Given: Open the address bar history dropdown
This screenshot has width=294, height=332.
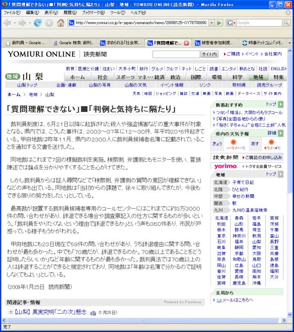Looking at the screenshot, I should click(x=212, y=23).
